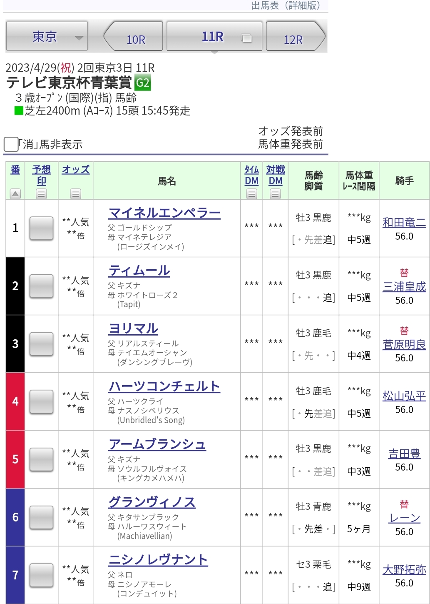Open horse page ティムール
This screenshot has height=604, width=430.
(139, 271)
